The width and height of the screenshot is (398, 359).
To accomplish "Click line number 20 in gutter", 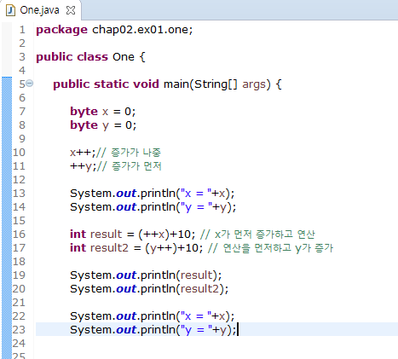I will tap(19, 289).
